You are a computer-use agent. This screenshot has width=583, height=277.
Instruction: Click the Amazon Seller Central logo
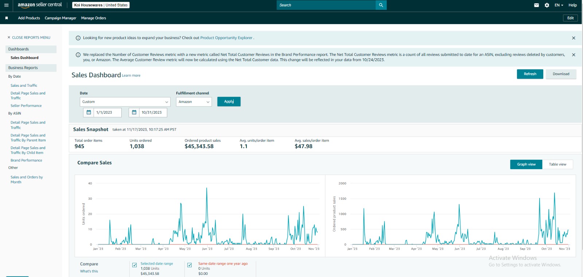40,5
